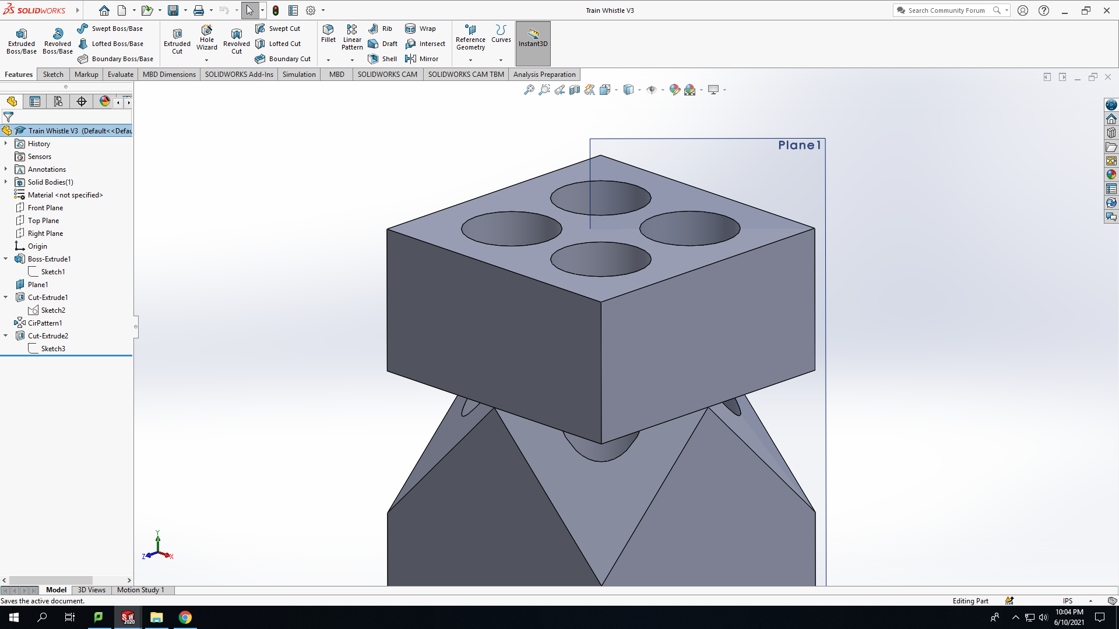Select Plane1 in the feature tree
Screen dimensions: 1119x629
(38, 284)
